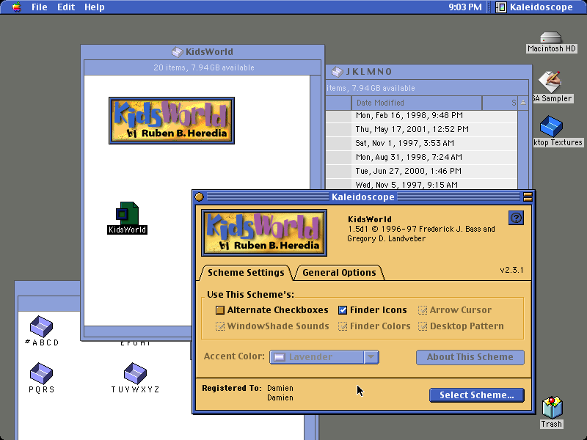Click the Kaleidoscope help question mark icon
Viewport: 587px width, 440px height.
[x=517, y=218]
